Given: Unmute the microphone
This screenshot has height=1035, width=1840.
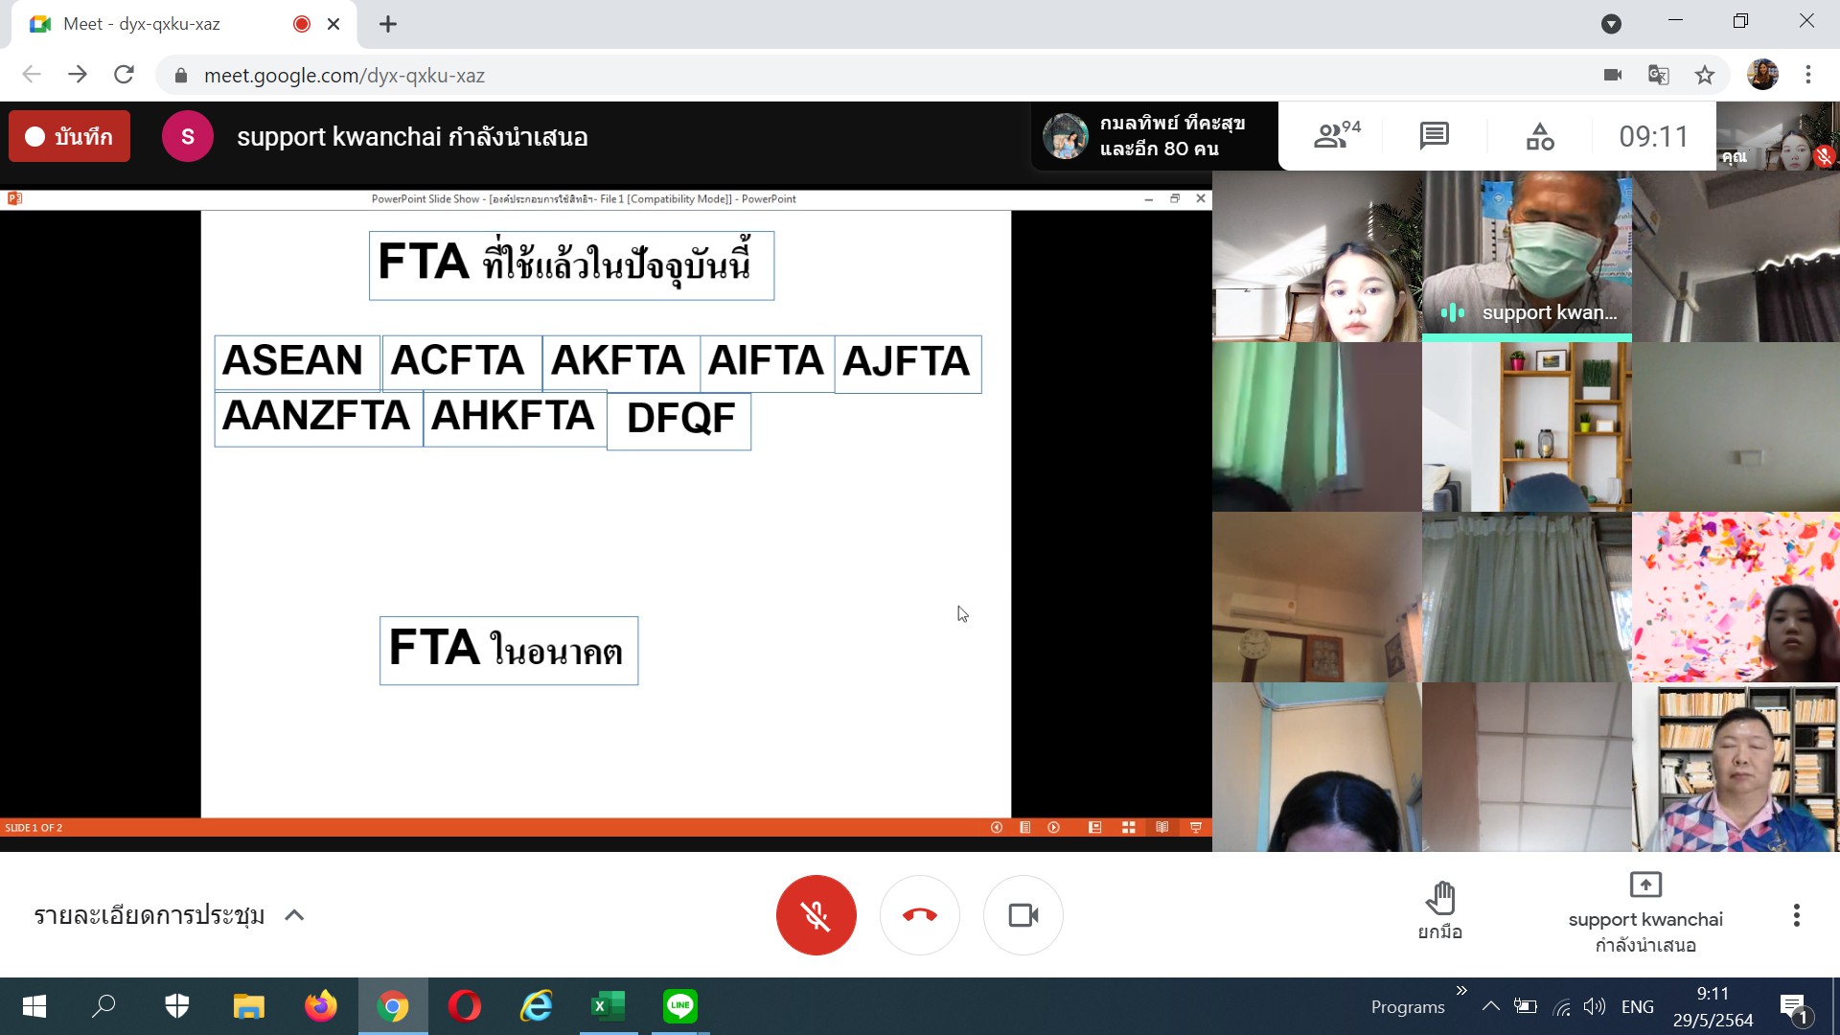Looking at the screenshot, I should coord(816,915).
